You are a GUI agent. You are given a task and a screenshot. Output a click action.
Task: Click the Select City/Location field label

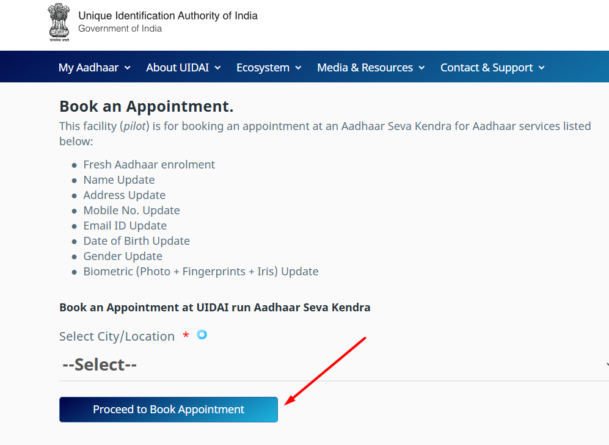(x=117, y=336)
